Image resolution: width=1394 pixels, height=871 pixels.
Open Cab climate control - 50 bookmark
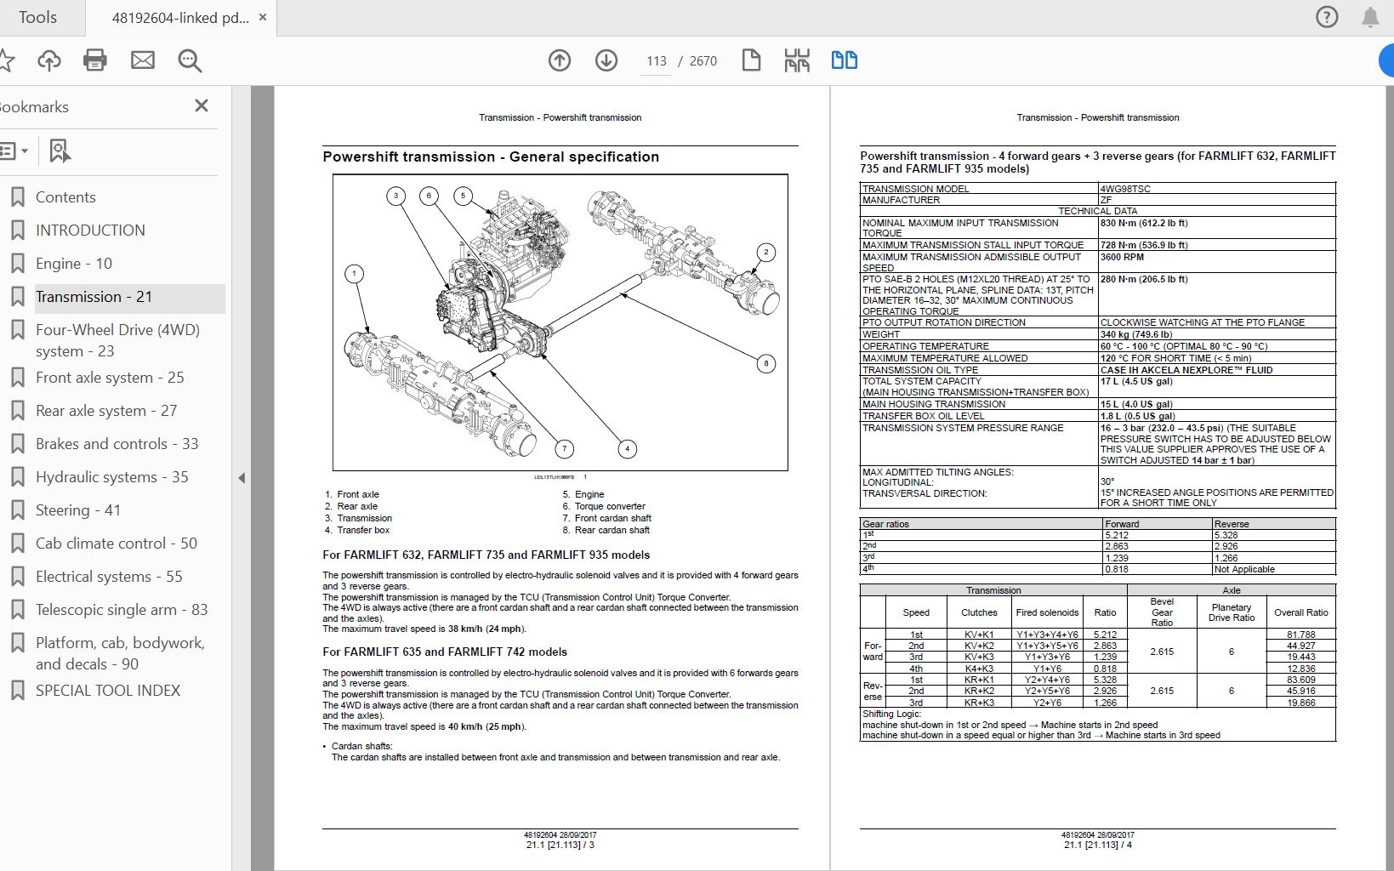pos(117,544)
